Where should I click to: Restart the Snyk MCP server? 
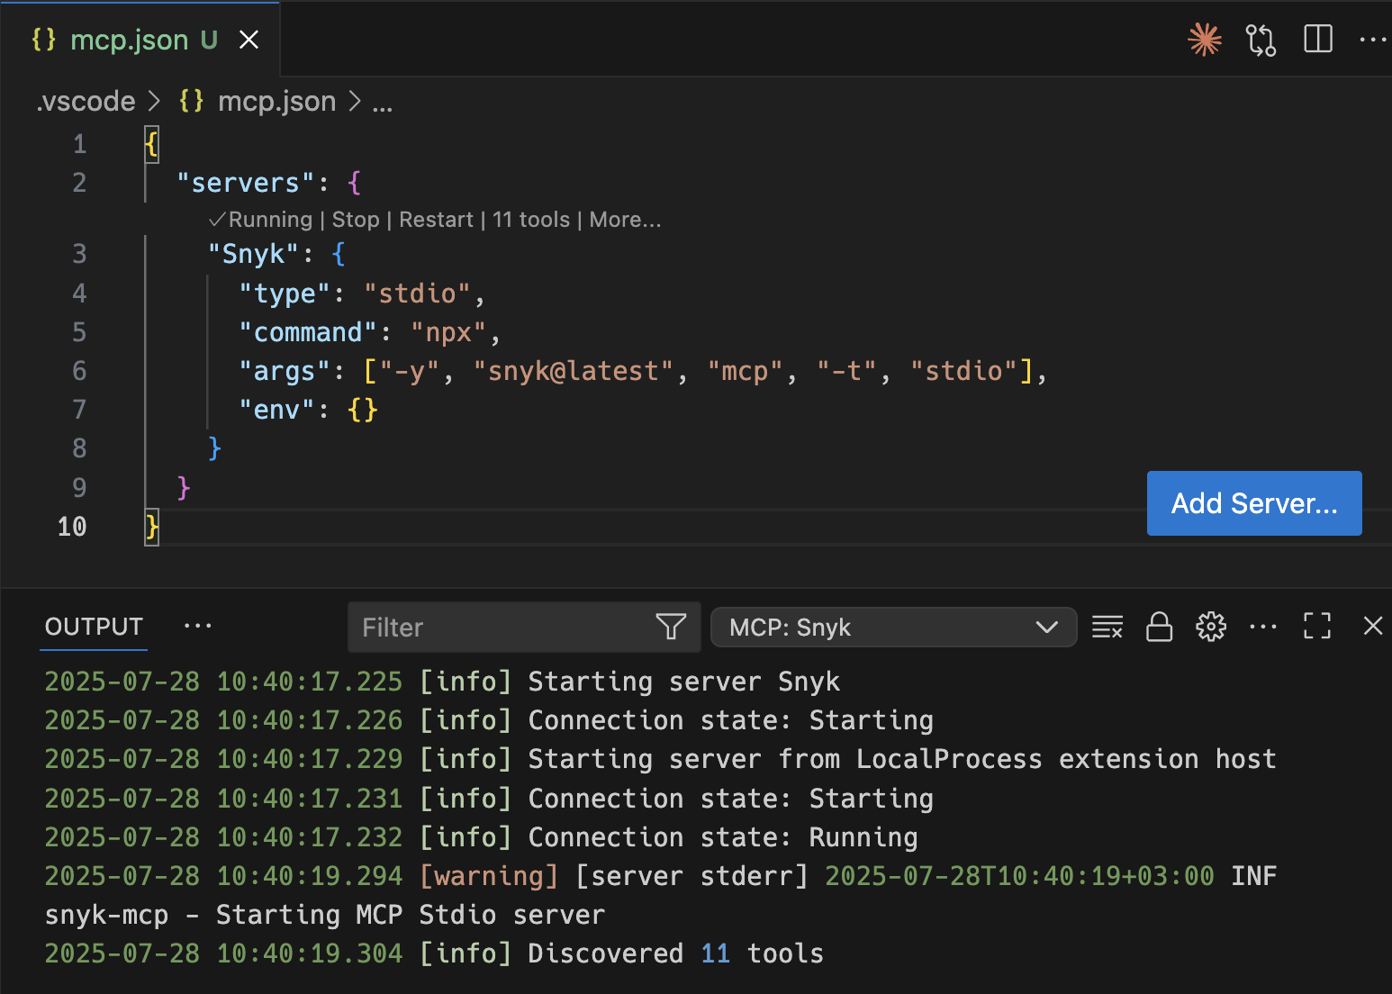coord(436,220)
